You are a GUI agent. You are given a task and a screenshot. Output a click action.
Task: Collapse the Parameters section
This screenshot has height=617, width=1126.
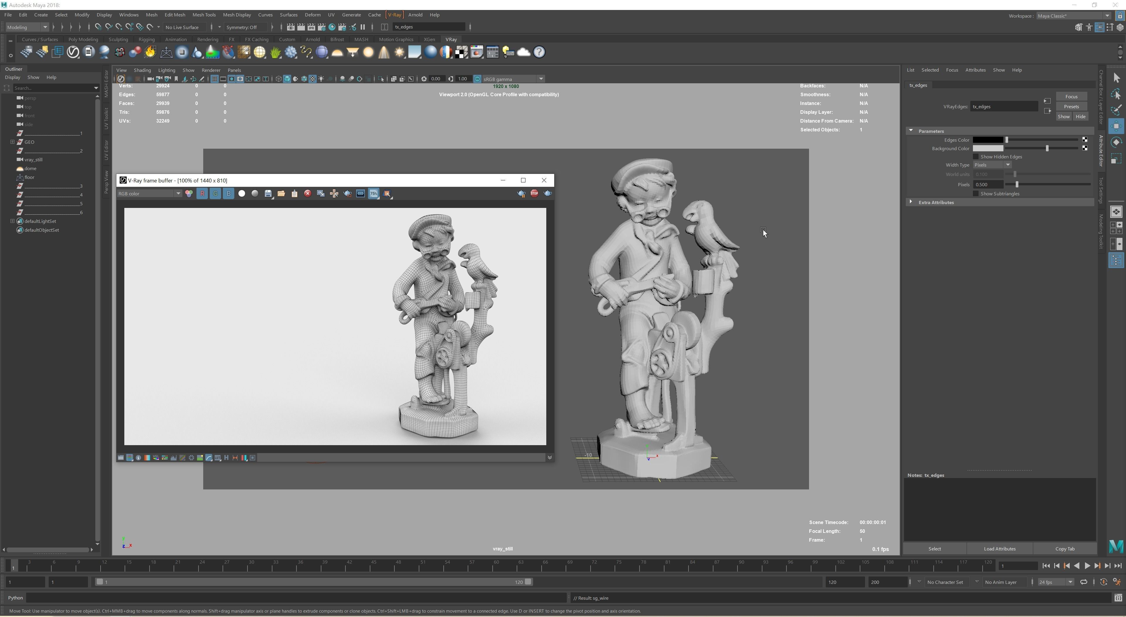coord(911,131)
